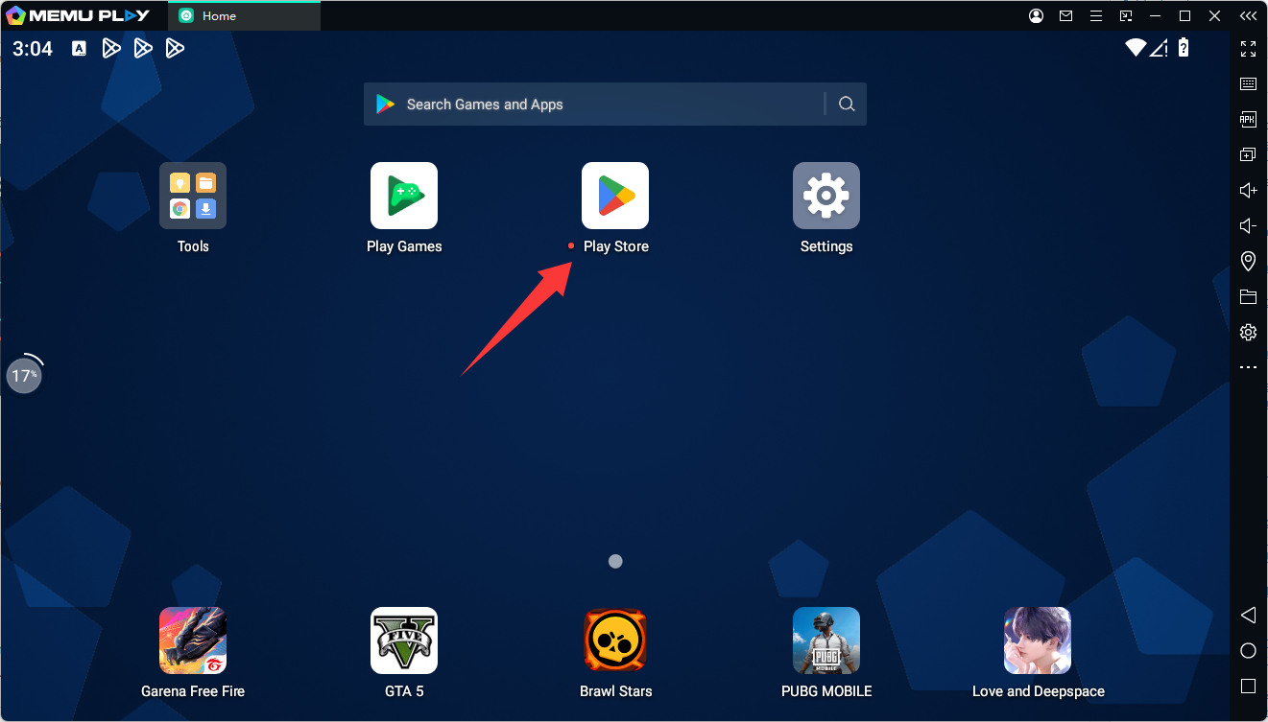This screenshot has width=1268, height=722.
Task: Launch Brawl Stars
Action: (615, 640)
